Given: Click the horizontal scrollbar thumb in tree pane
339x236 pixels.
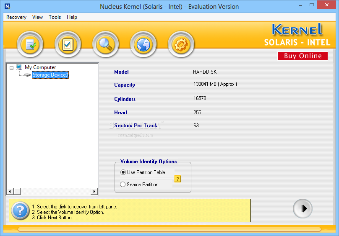Looking at the screenshot, I should [17, 191].
